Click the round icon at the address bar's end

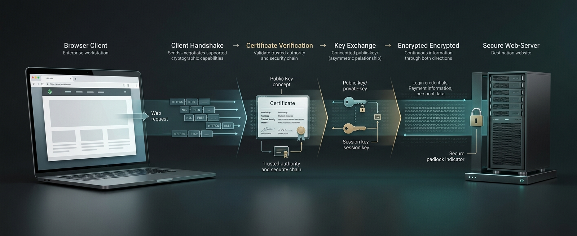coord(124,85)
